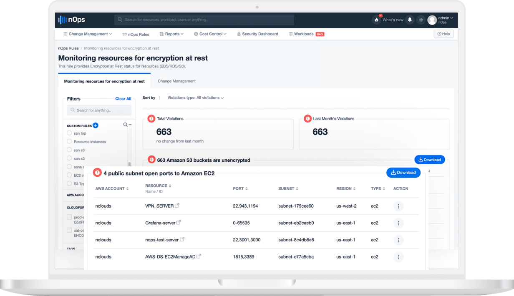514x296 pixels.
Task: Click nOps Rules breadcrumb link
Action: (68, 48)
